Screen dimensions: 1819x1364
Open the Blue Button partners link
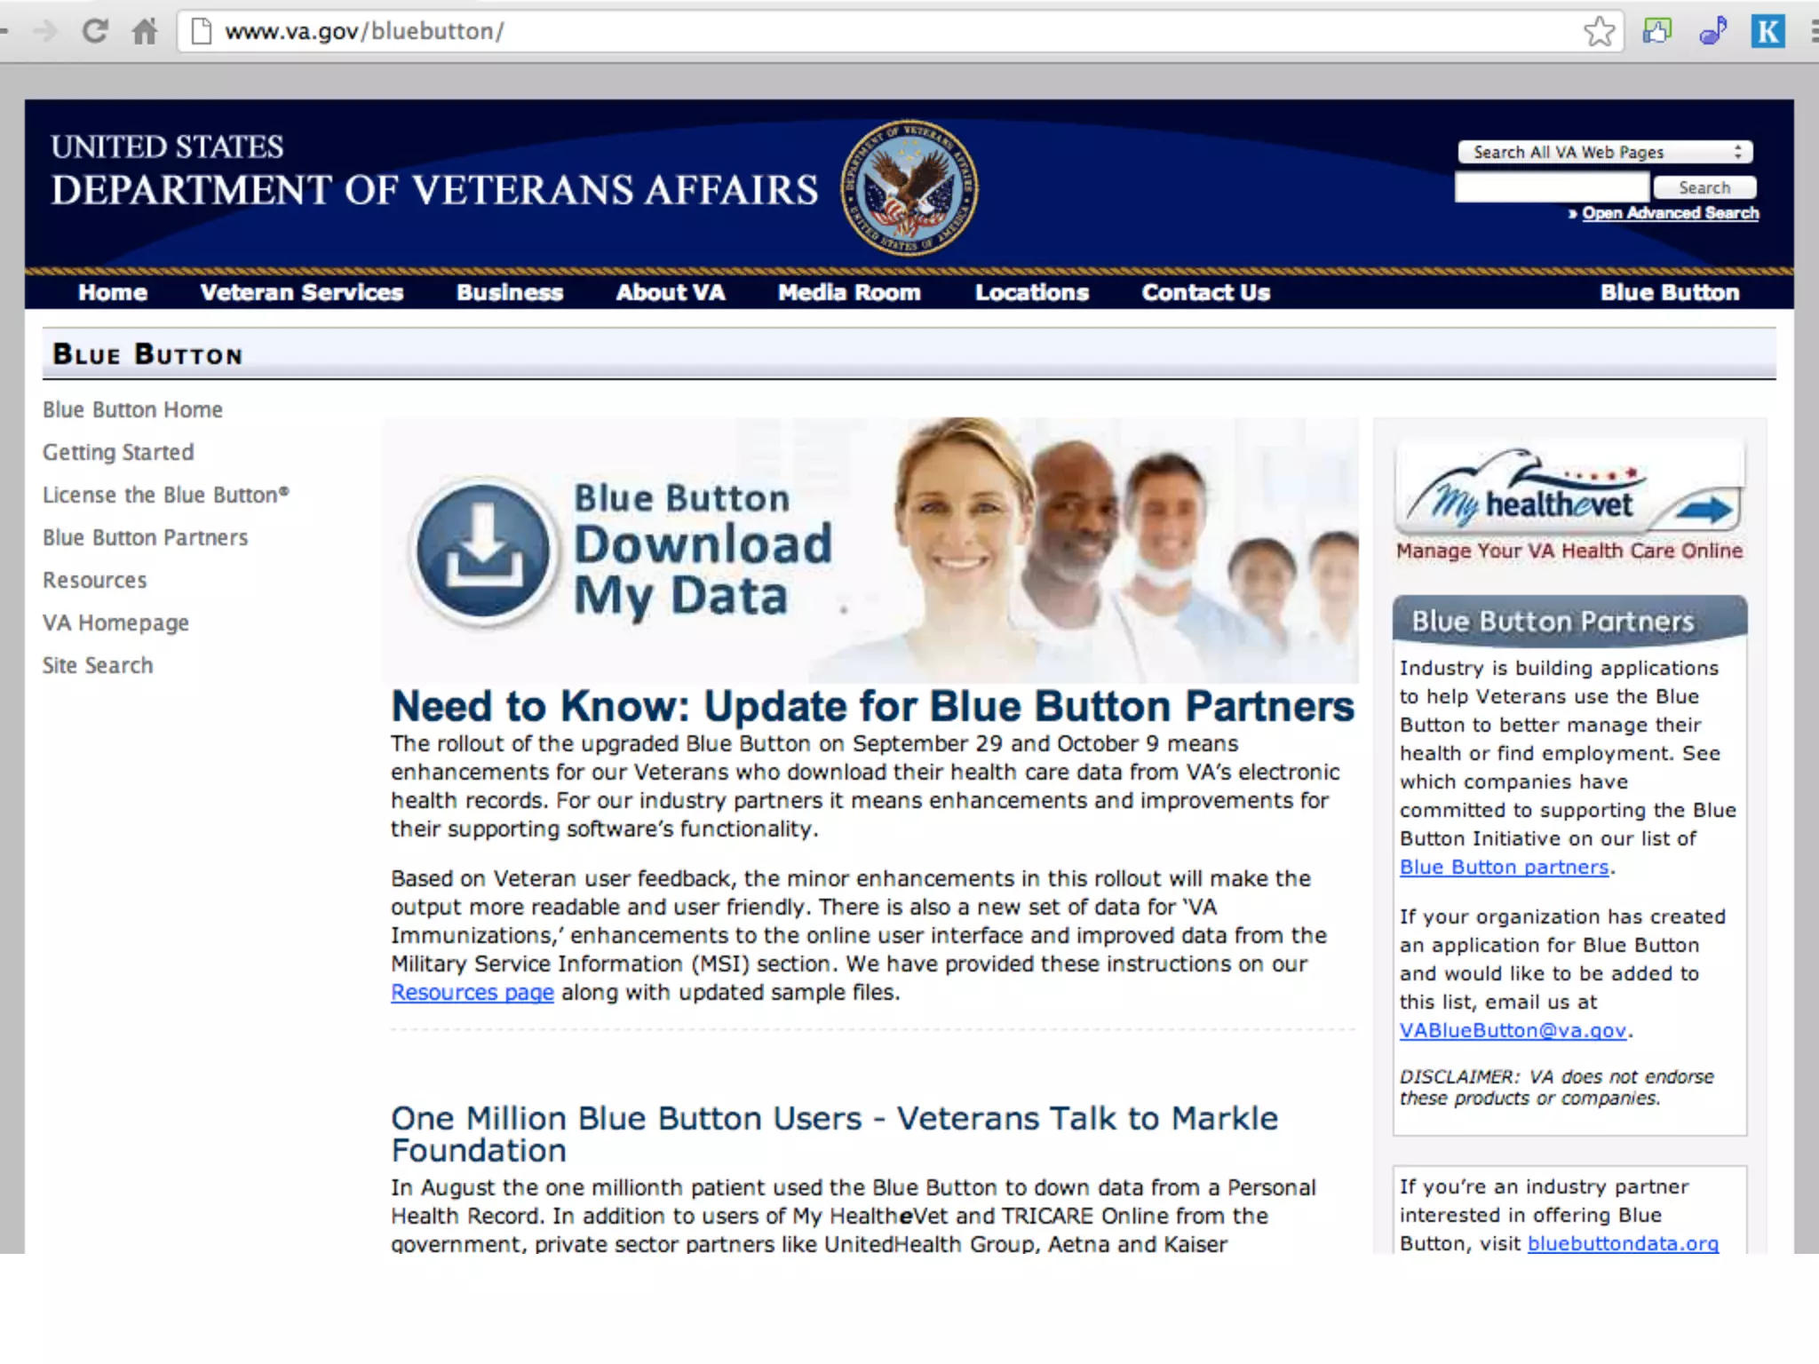click(1504, 867)
